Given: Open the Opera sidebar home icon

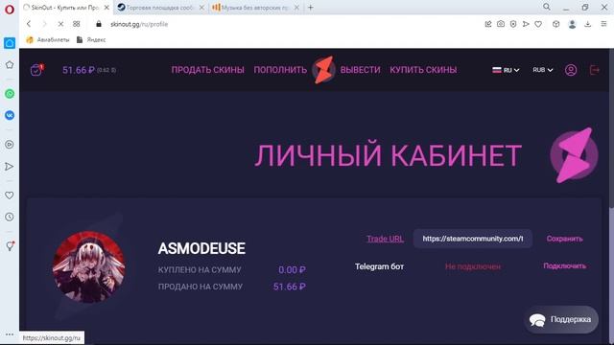Looking at the screenshot, I should (10, 43).
